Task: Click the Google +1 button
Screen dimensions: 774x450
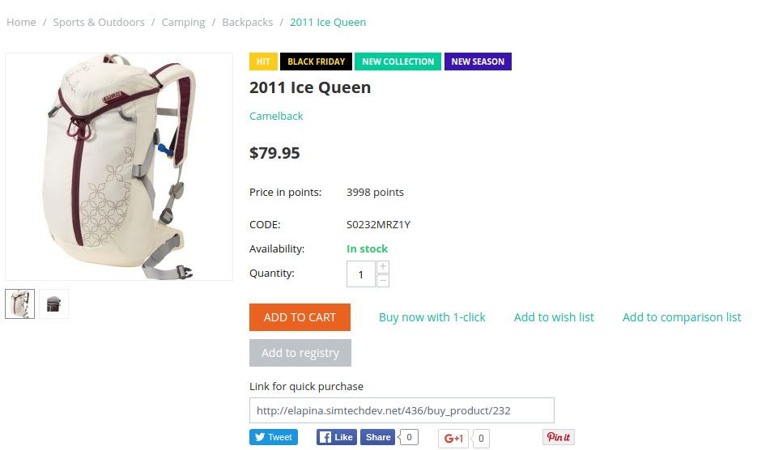Action: (x=453, y=438)
